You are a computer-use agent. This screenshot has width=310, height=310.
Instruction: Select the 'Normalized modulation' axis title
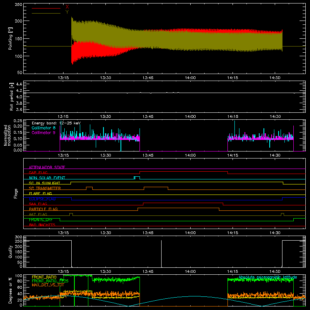tap(8, 135)
